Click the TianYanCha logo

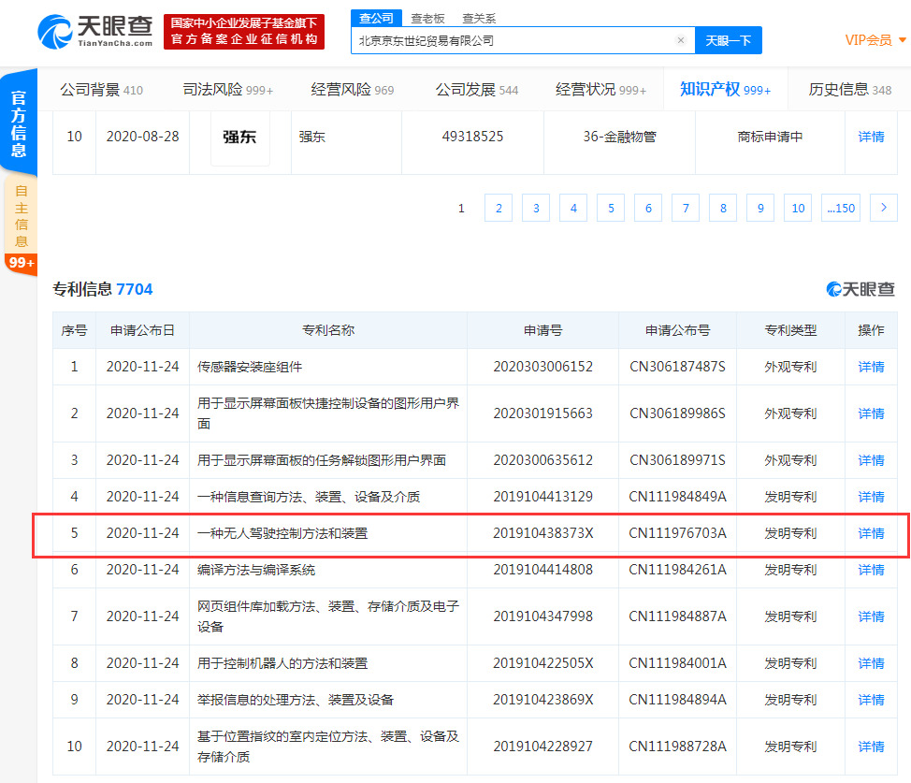[95, 32]
